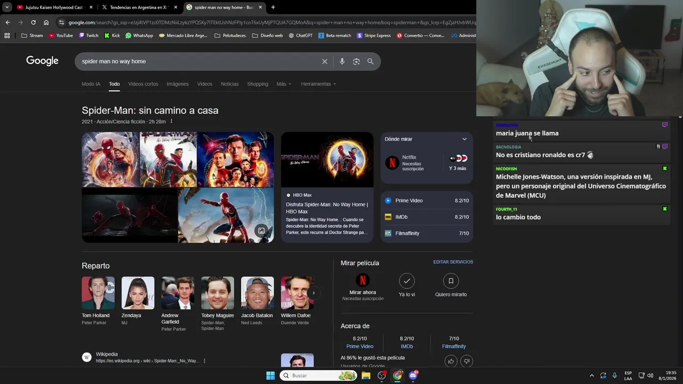Show hidden system tray icons
This screenshot has height=384, width=683.
(x=591, y=375)
